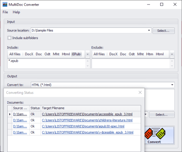Select All files in the Exclude filter
Screen dimensions: 182x152
tap(99, 54)
